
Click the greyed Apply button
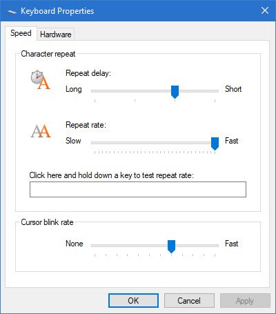point(245,300)
